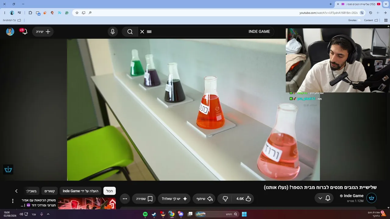Open the Emotes bookmark
The image size is (390, 219).
[x=354, y=20]
